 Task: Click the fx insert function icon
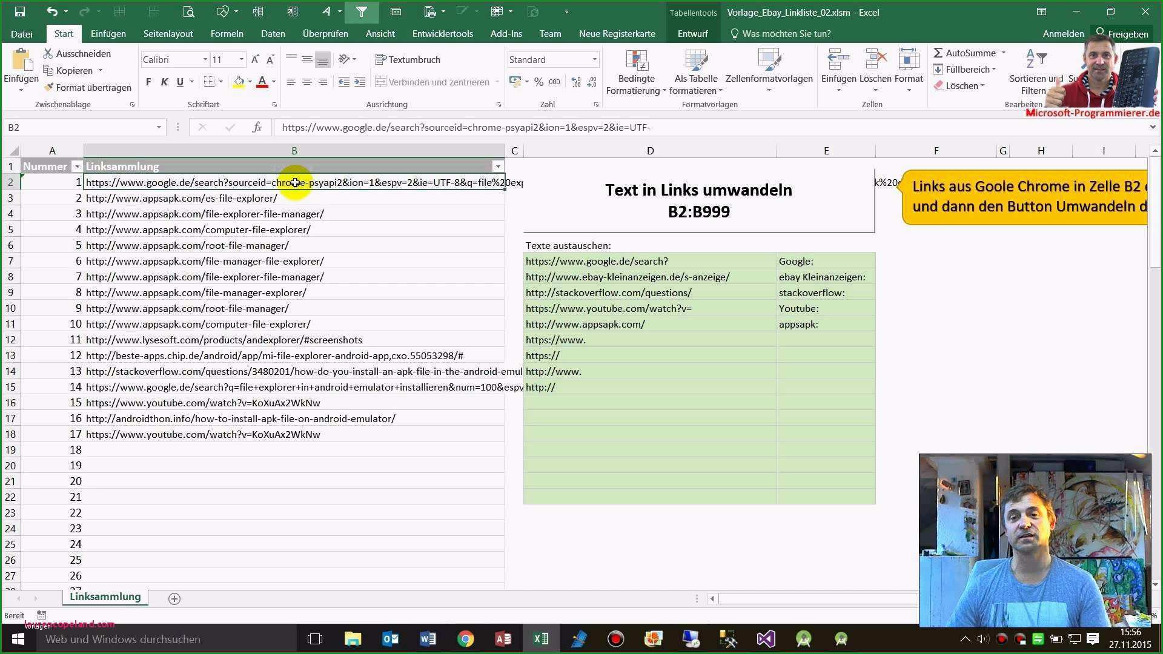click(x=257, y=127)
